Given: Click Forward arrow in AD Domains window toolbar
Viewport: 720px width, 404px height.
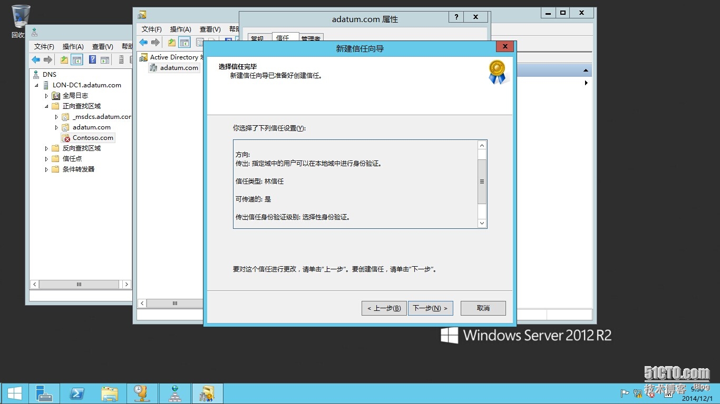Looking at the screenshot, I should pos(155,43).
